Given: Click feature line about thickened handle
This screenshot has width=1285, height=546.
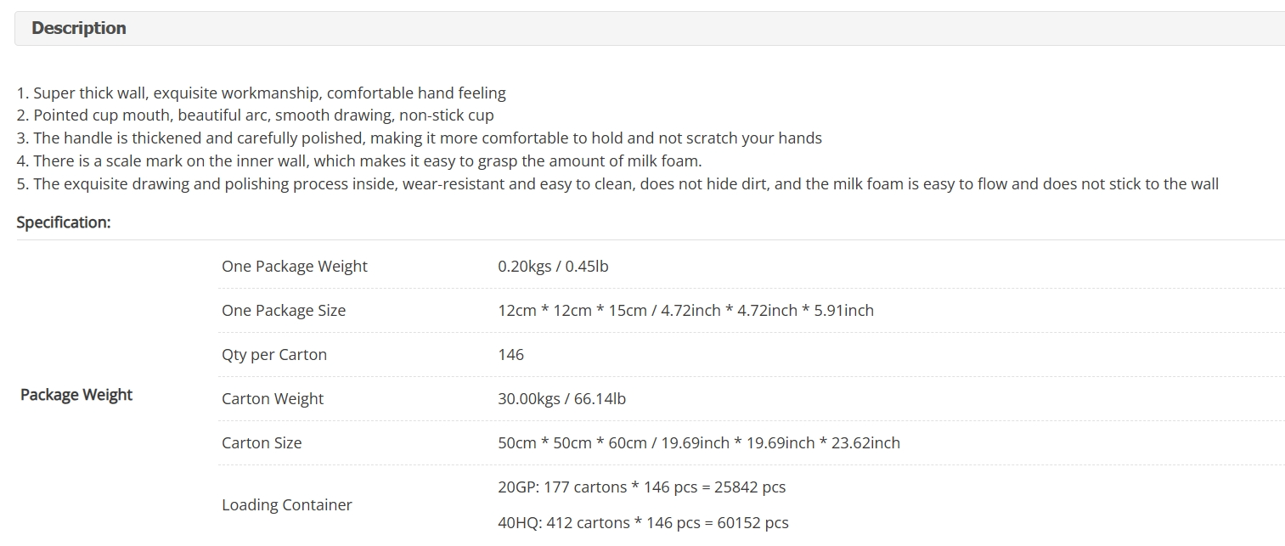Looking at the screenshot, I should pos(420,138).
